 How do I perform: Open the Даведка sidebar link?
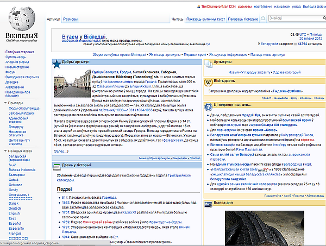pyautogui.click(x=12, y=82)
